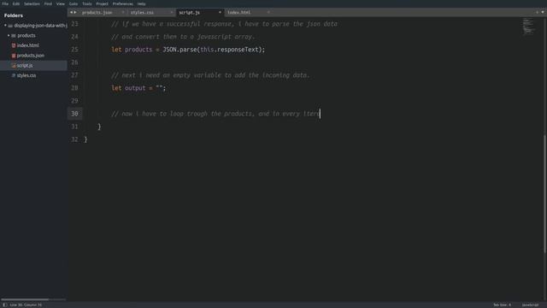Click the Folders sidebar heading
Image resolution: width=547 pixels, height=308 pixels.
coord(14,15)
